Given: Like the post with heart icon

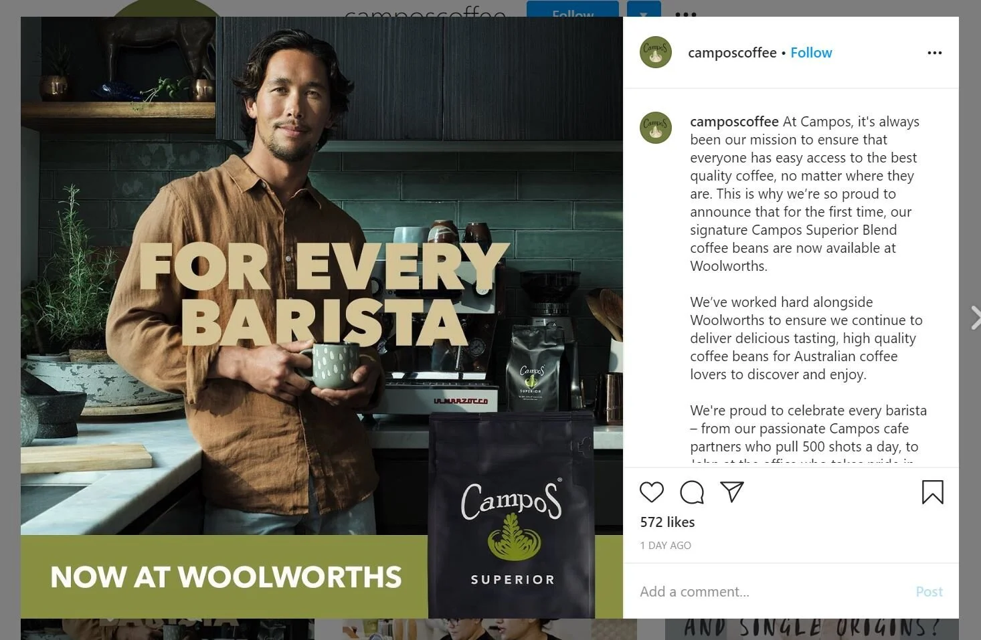Looking at the screenshot, I should point(651,492).
